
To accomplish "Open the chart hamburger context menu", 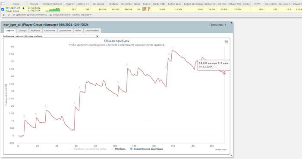I will [226, 42].
